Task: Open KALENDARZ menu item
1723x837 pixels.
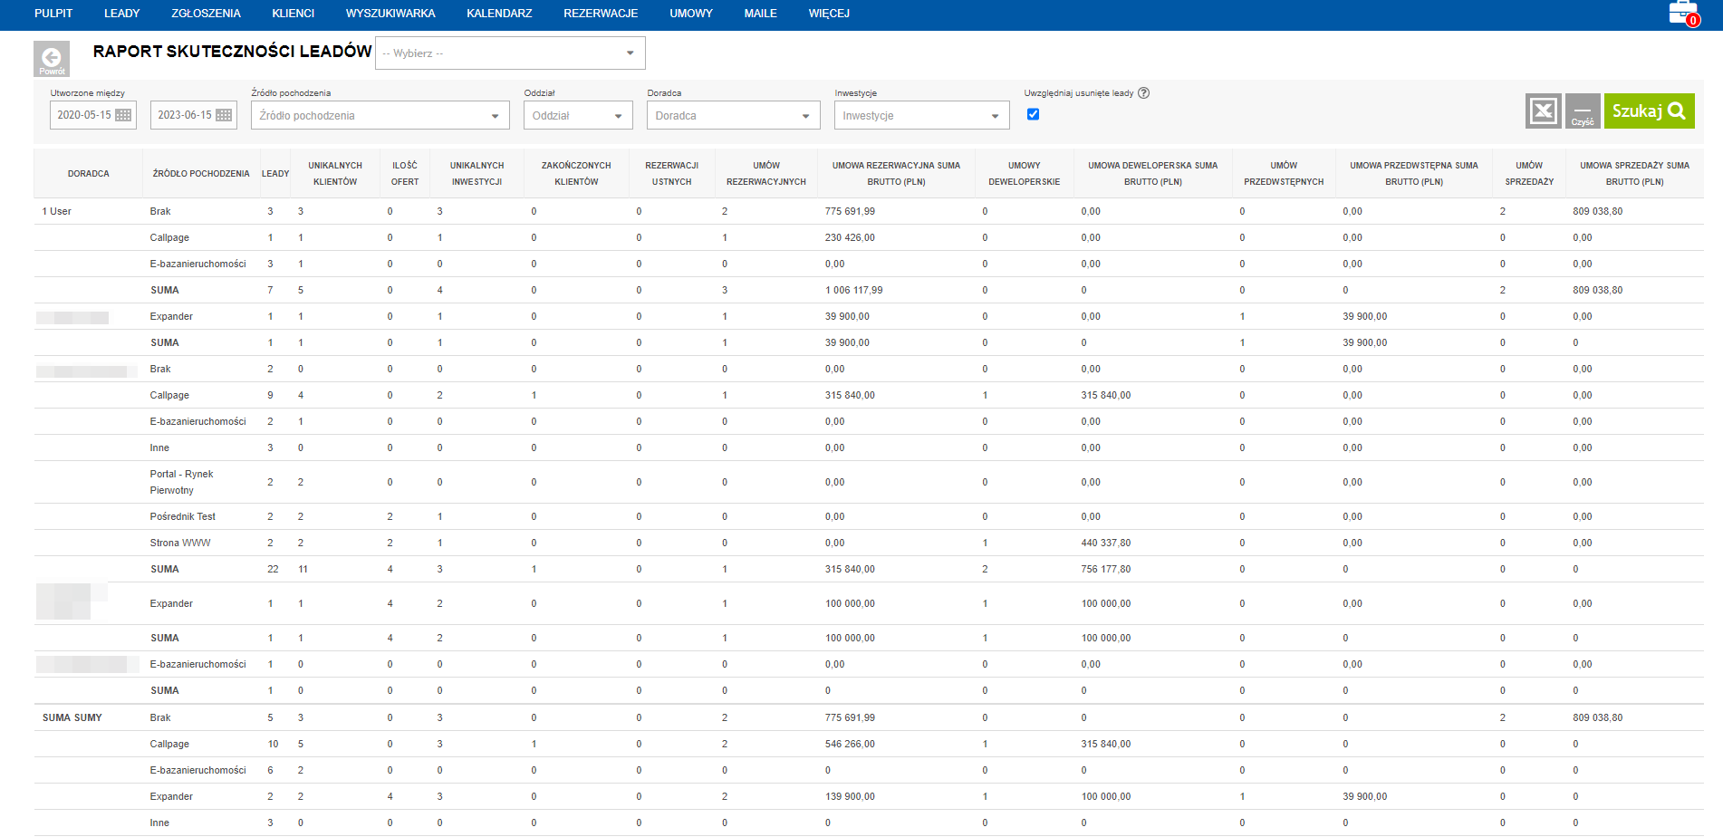Action: pyautogui.click(x=499, y=14)
